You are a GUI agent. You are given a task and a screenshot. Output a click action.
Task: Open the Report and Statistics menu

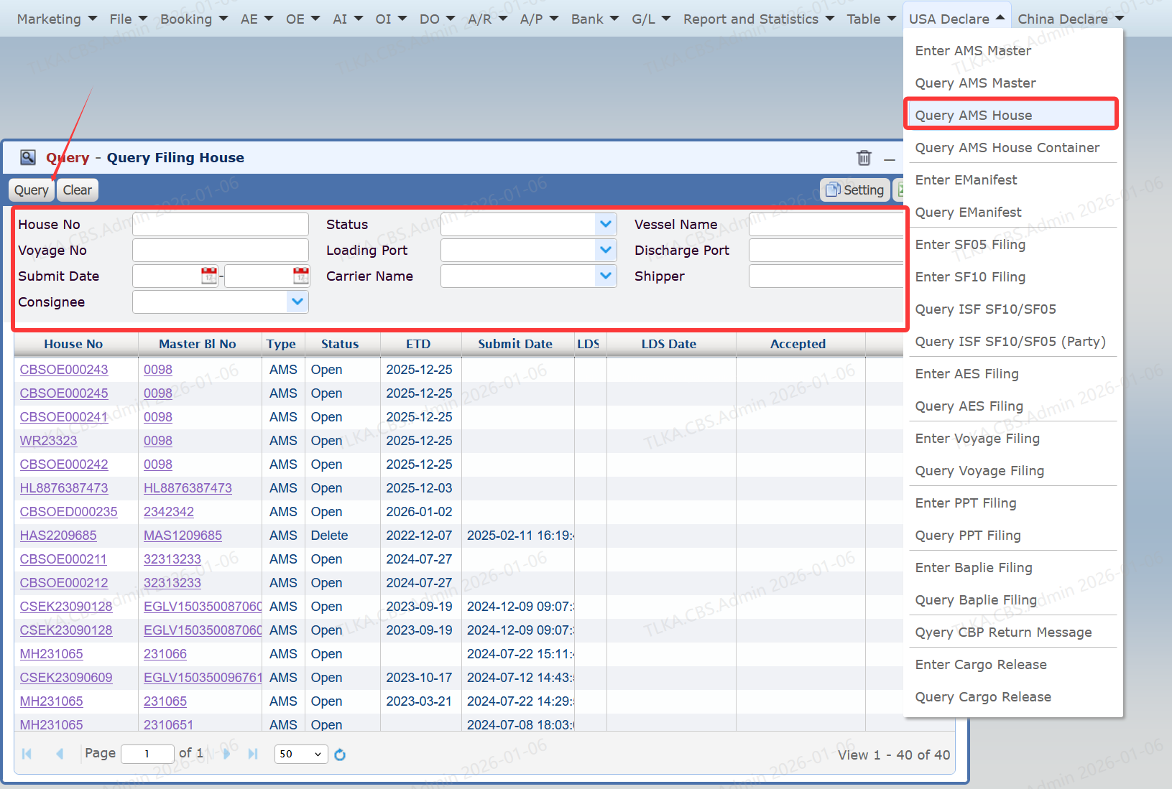click(x=759, y=19)
